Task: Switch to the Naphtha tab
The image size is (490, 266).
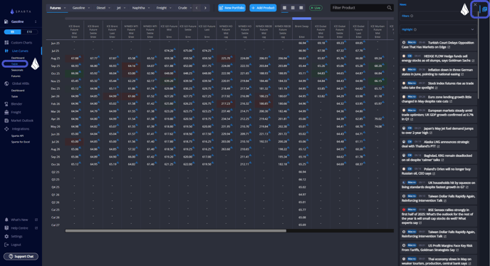Action: point(138,8)
